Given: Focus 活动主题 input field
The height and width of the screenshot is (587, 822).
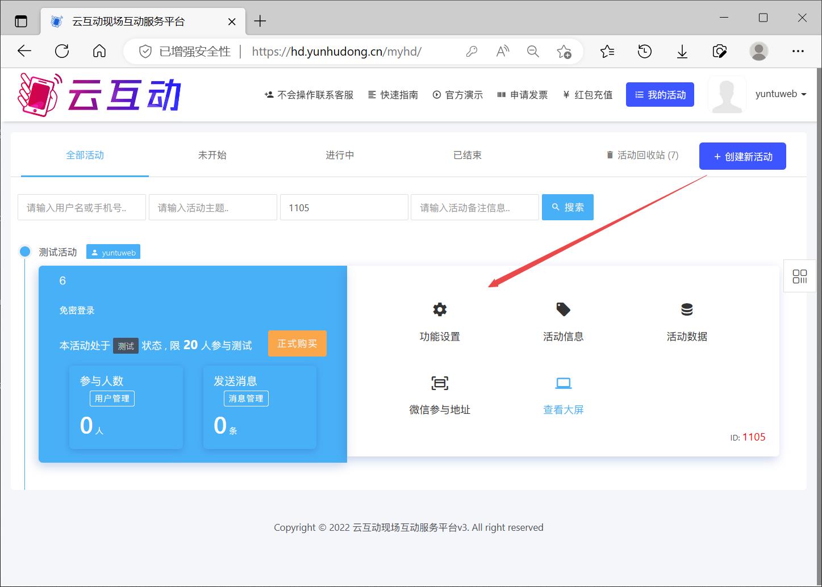Looking at the screenshot, I should pos(213,207).
